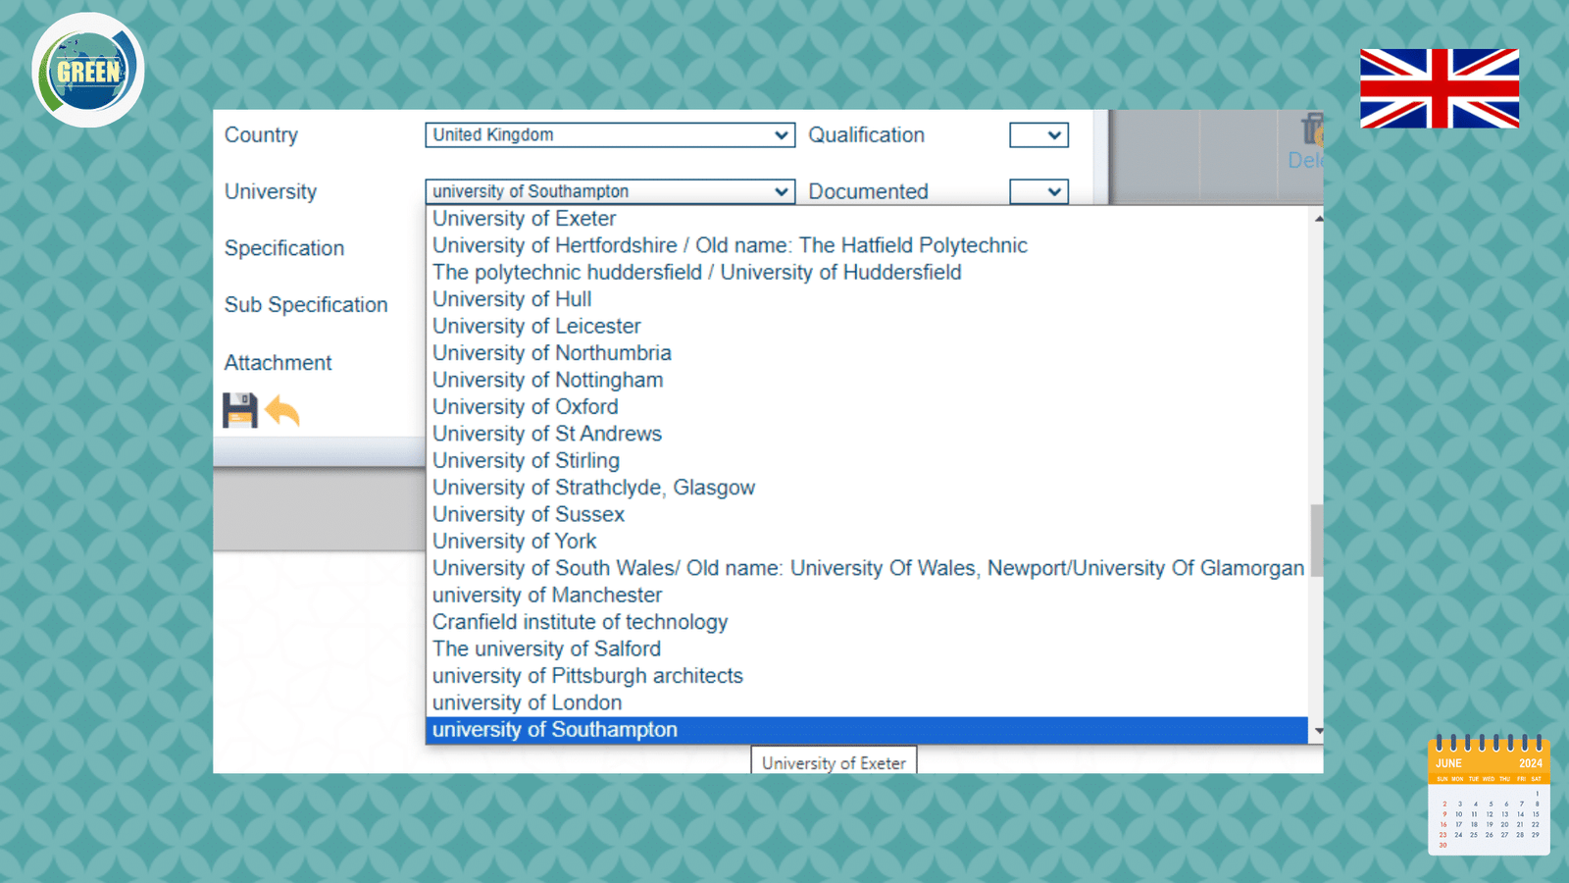Expand the Qualification dropdown

[x=1038, y=135]
